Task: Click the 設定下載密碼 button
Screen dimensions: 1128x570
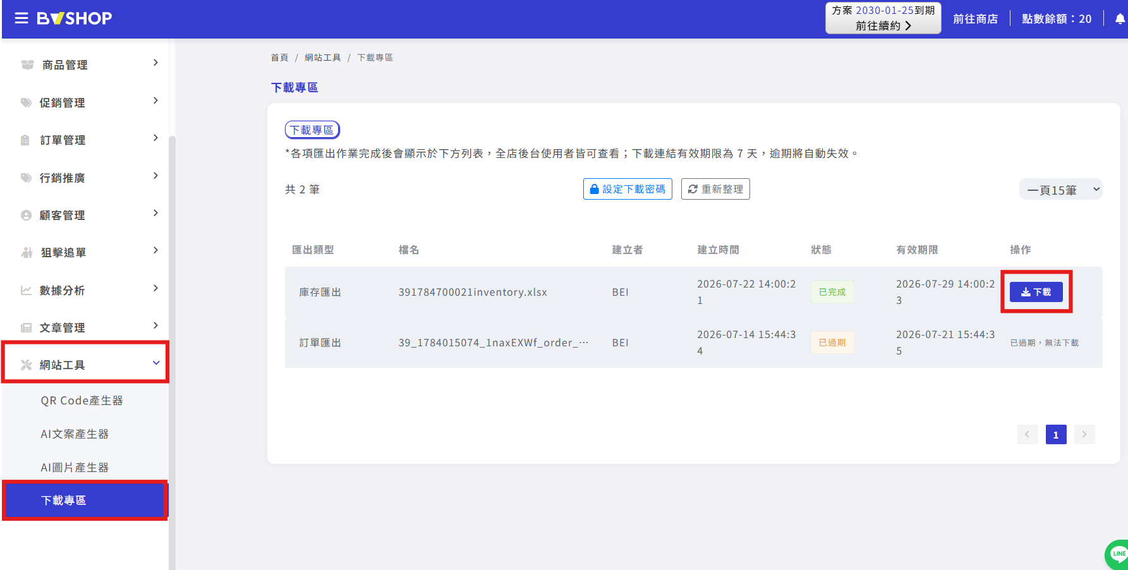Action: (628, 189)
